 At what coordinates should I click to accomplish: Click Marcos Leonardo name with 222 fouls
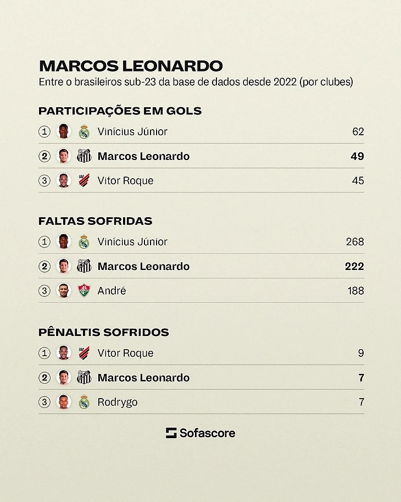143,266
